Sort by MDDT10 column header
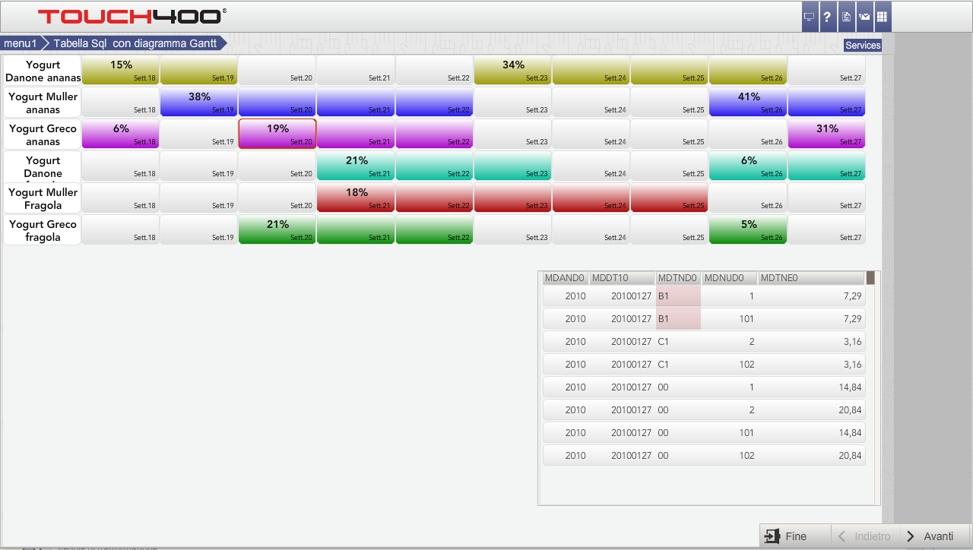The image size is (973, 550). 622,278
